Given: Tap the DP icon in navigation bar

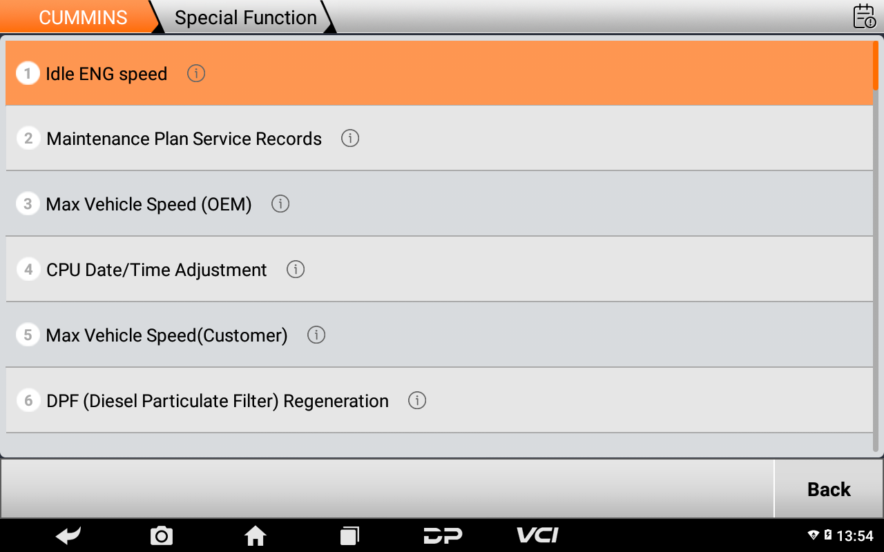Looking at the screenshot, I should click(443, 535).
